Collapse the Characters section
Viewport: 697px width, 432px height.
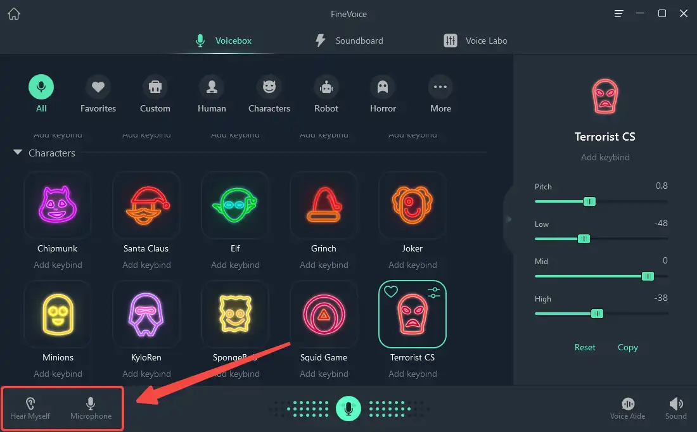click(x=18, y=153)
